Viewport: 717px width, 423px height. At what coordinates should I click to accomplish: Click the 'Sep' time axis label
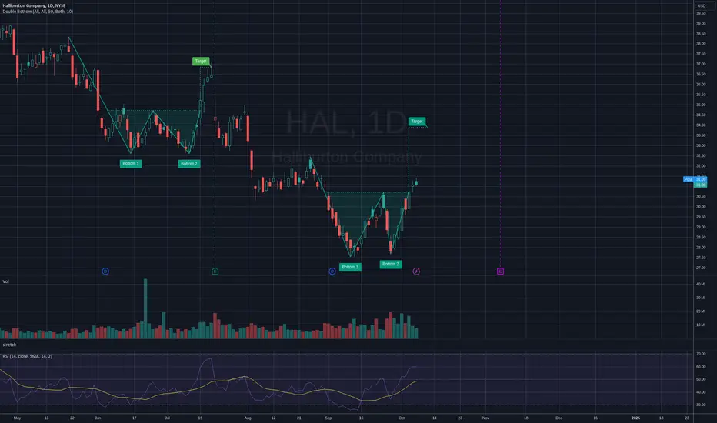tap(328, 418)
